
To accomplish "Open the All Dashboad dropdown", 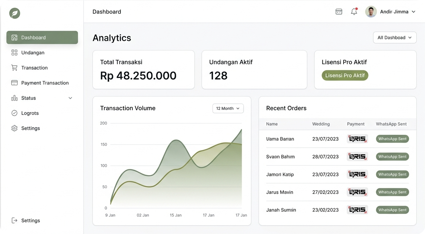I will pyautogui.click(x=395, y=38).
